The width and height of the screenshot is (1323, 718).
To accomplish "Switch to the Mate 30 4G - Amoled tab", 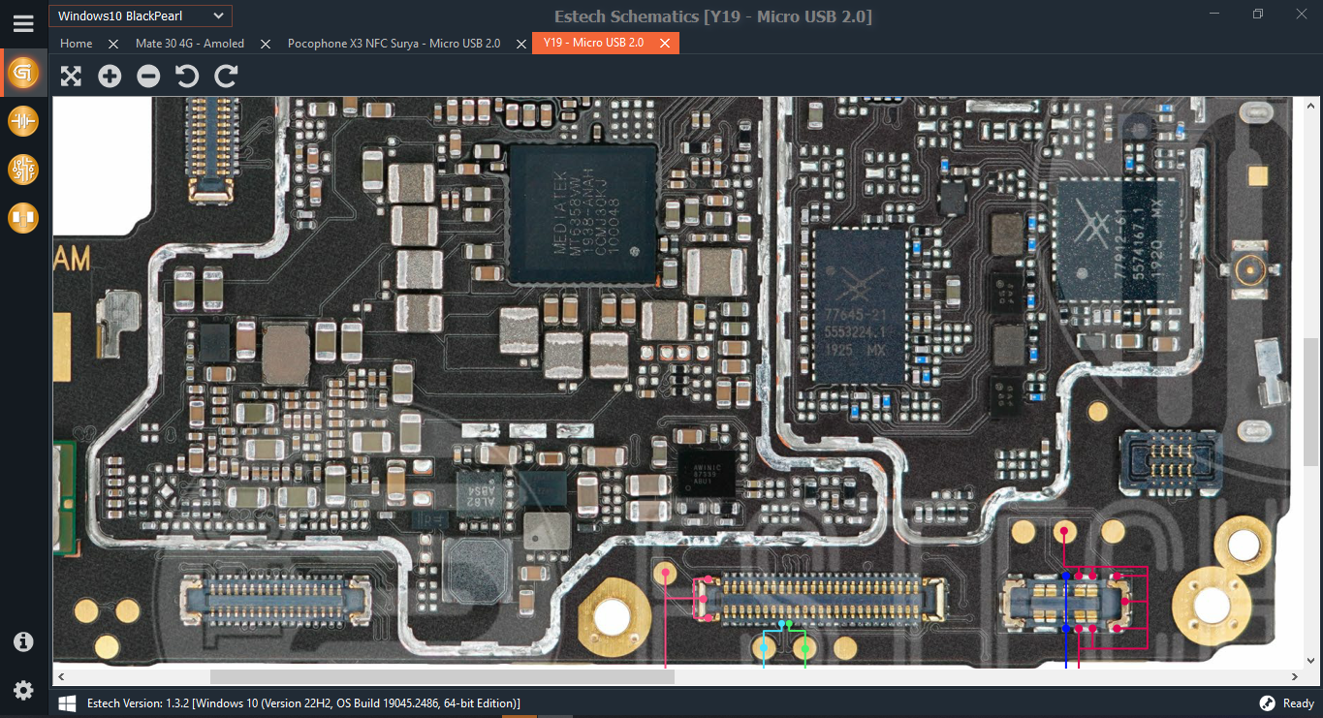I will click(x=190, y=44).
